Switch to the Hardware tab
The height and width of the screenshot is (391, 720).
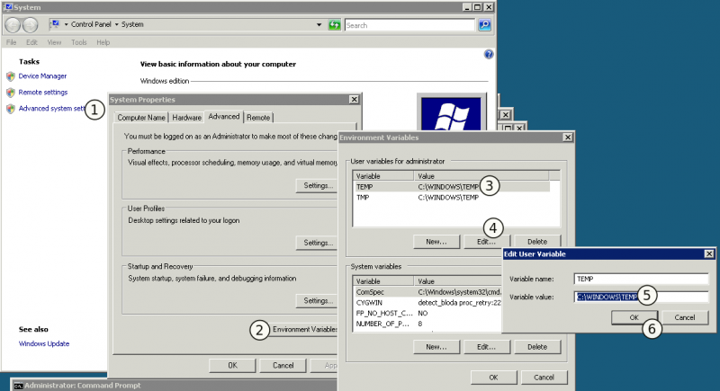(186, 118)
